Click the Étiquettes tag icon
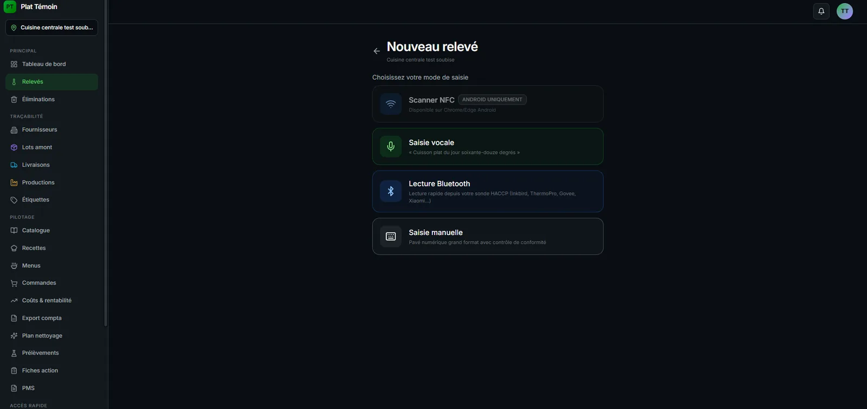The height and width of the screenshot is (409, 867). click(14, 200)
